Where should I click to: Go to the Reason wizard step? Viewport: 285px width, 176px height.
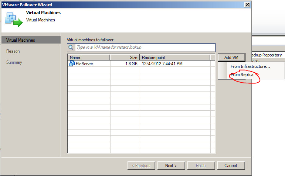point(13,51)
